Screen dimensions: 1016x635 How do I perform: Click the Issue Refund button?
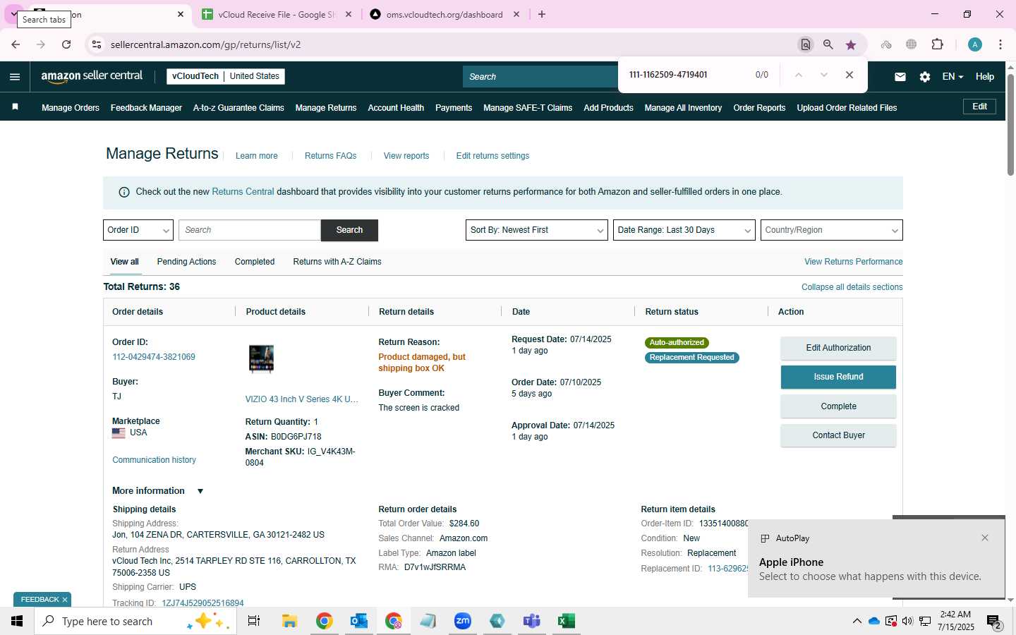click(x=838, y=377)
